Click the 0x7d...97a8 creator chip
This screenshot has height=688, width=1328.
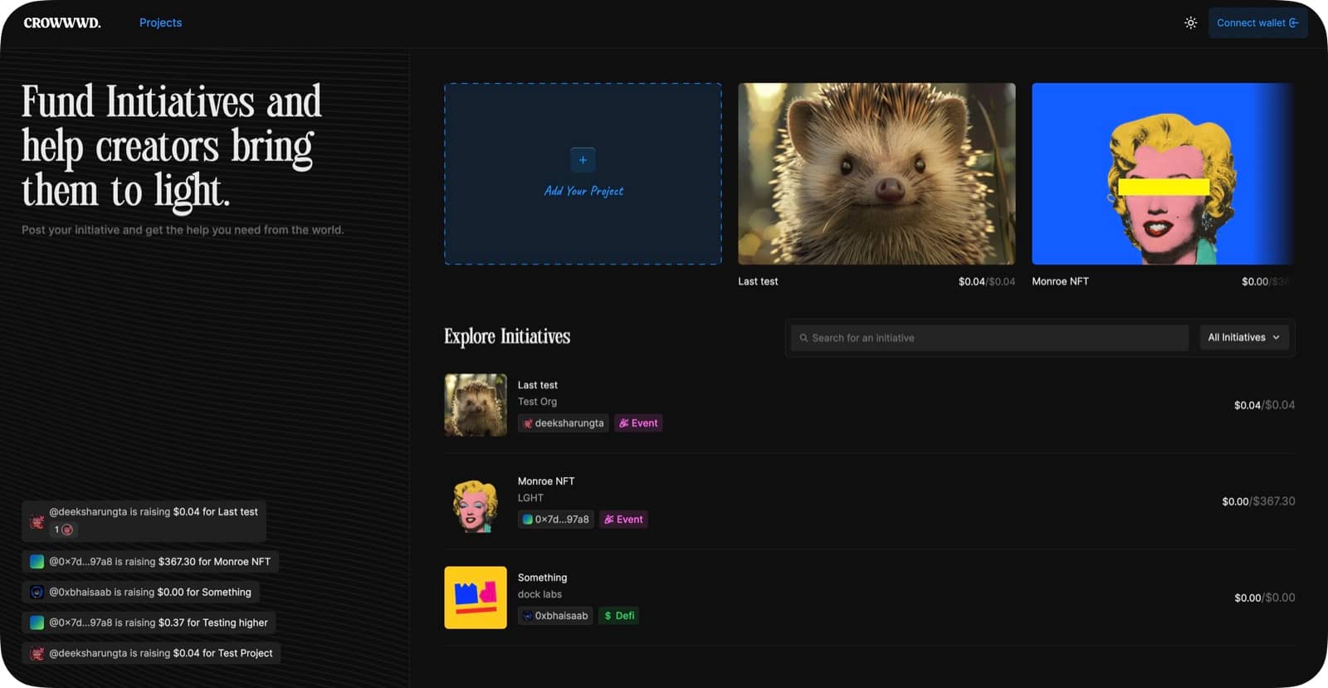pyautogui.click(x=556, y=520)
